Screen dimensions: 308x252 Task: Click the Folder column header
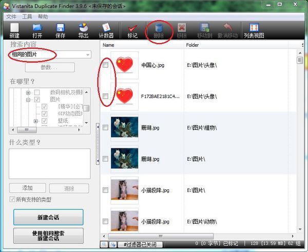point(192,45)
